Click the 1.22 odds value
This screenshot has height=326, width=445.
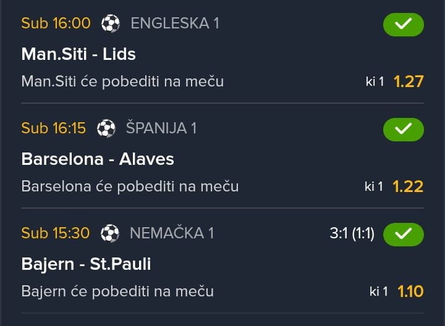tap(409, 186)
